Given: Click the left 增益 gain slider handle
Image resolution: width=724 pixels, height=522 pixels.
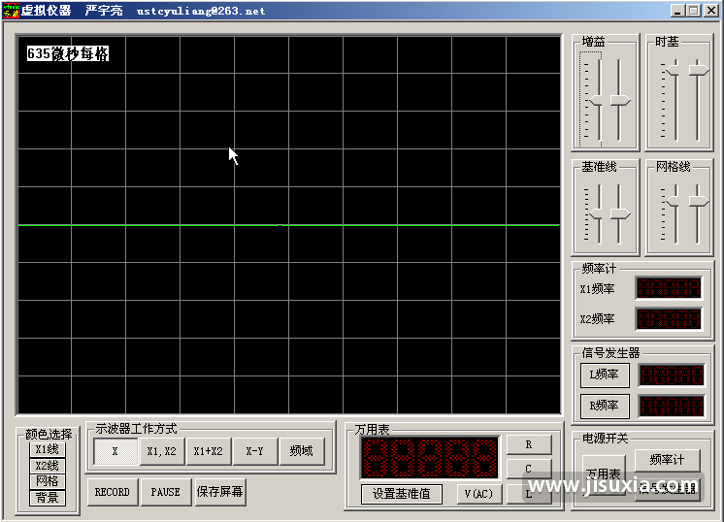Looking at the screenshot, I should click(597, 102).
